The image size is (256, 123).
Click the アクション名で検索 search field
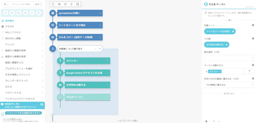click(22, 5)
